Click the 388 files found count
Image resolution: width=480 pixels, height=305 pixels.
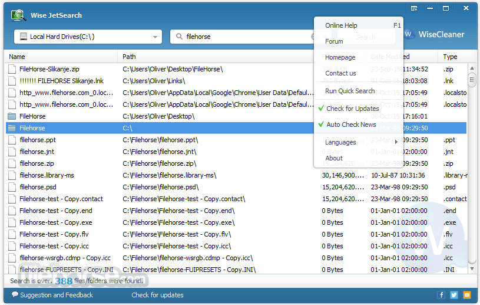64,281
